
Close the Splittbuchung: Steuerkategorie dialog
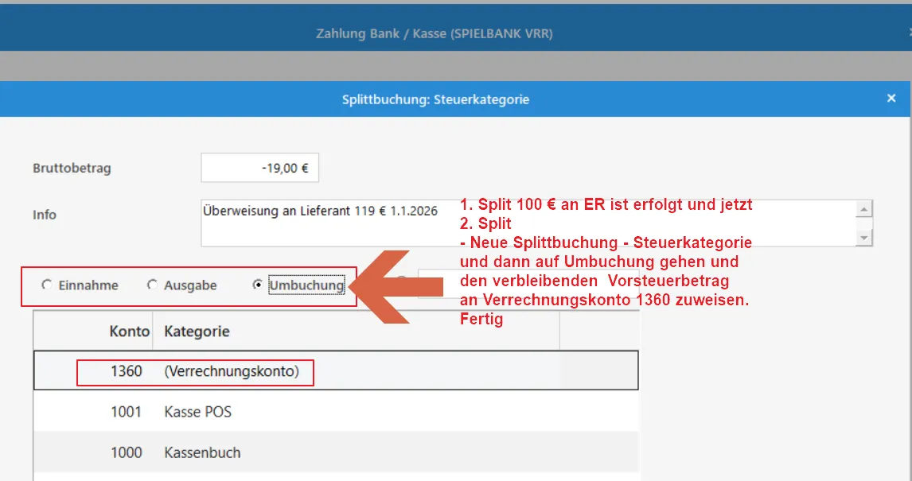[891, 99]
